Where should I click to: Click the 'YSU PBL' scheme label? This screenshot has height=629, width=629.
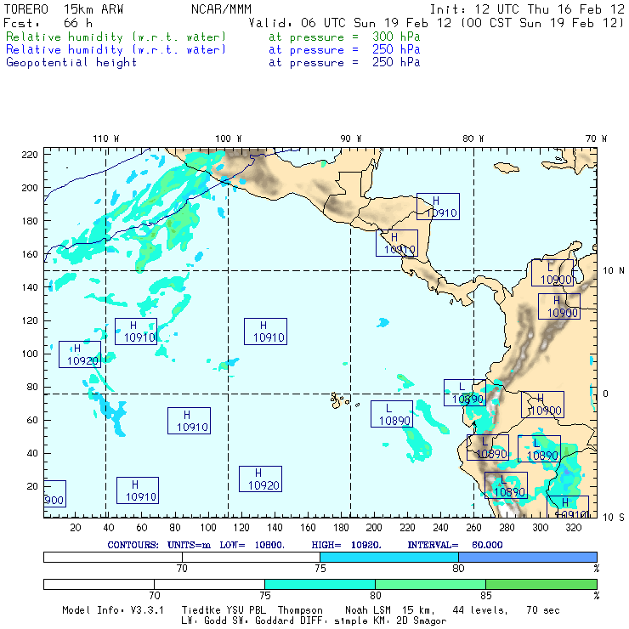(x=246, y=610)
